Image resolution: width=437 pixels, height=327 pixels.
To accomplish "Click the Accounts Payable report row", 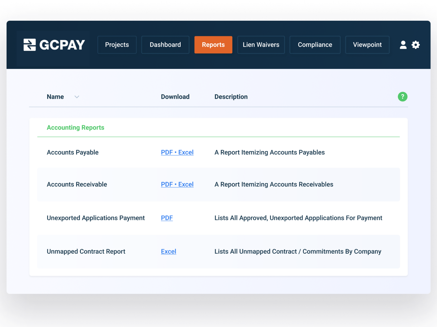I will 73,152.
